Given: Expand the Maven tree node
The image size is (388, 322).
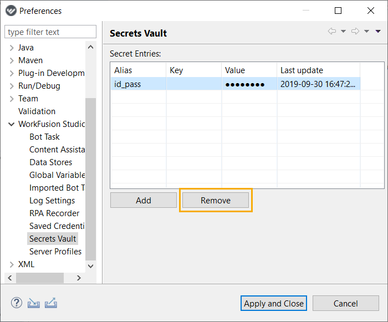Looking at the screenshot, I should 12,60.
